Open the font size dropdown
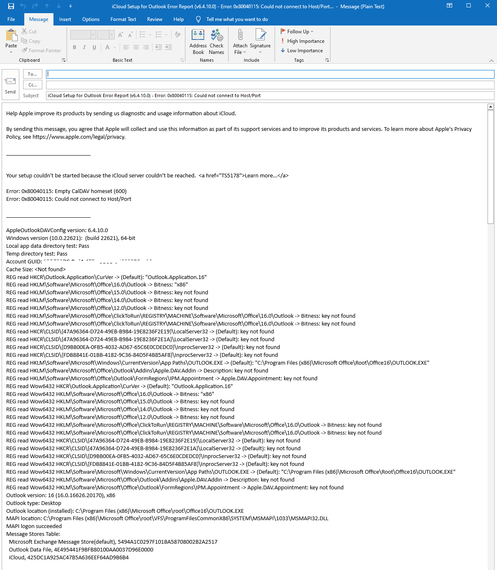Image resolution: width=497 pixels, height=570 pixels. pos(112,35)
